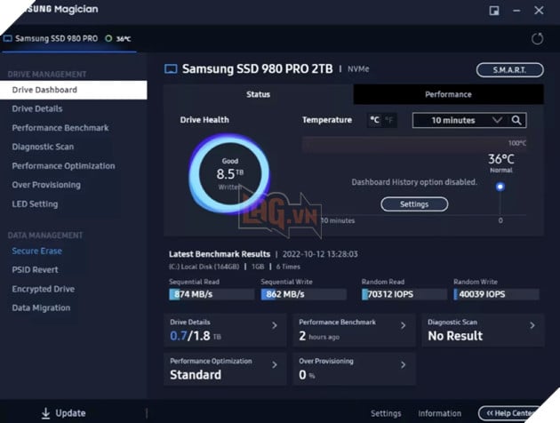Click the S.M.A.R.T. button
Screen dimensions: 560x423
coord(510,70)
